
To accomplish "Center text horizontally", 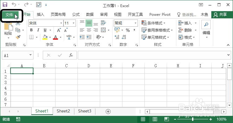I will 89,30.
